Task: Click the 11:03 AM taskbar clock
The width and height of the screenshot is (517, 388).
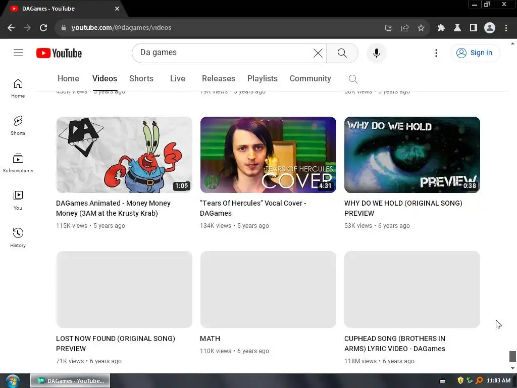Action: [498, 381]
